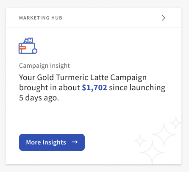Click the arrow icon inside More Insights
The width and height of the screenshot is (189, 172).
tap(75, 142)
